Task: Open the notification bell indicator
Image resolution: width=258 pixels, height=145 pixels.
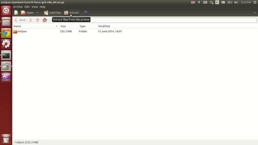Action: pyautogui.click(x=199, y=2)
